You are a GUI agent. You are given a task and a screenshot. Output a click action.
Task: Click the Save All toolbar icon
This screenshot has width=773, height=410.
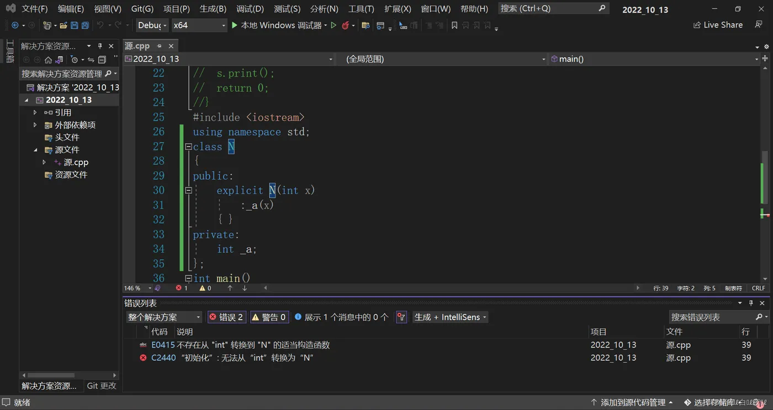pyautogui.click(x=84, y=25)
